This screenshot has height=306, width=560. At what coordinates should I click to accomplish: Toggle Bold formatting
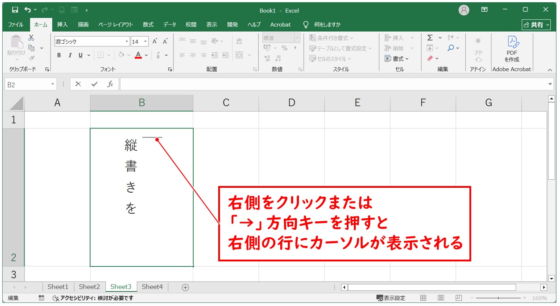pos(59,55)
